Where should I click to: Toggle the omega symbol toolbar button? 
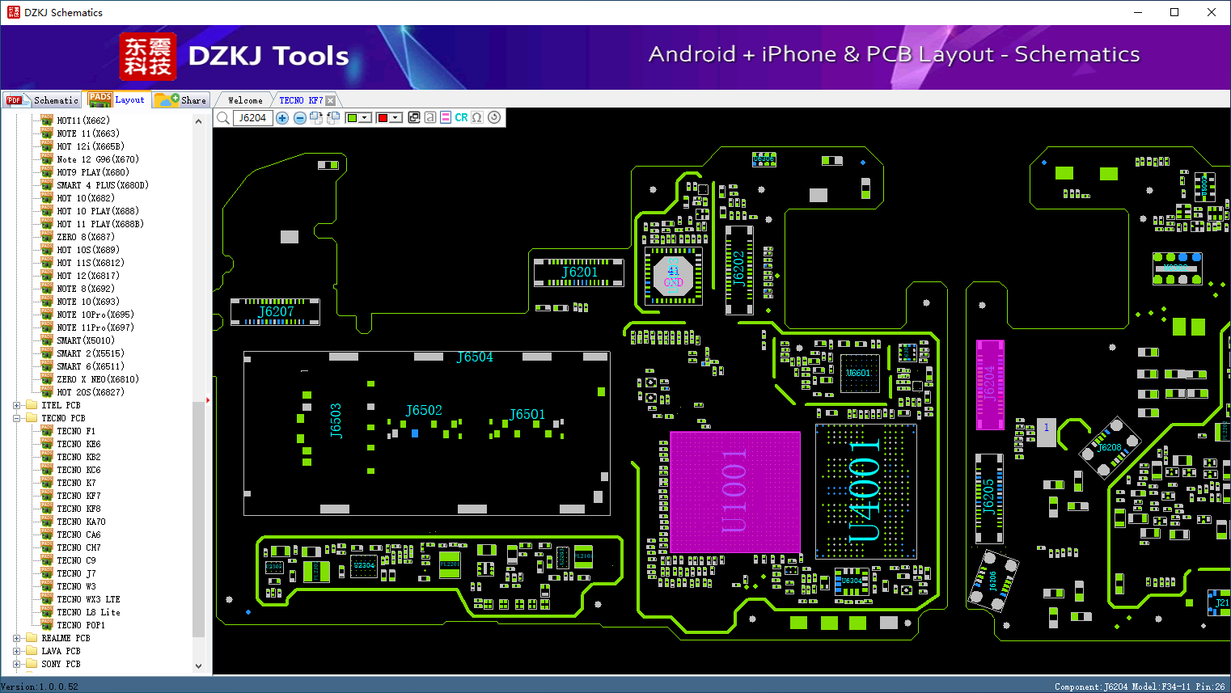[477, 118]
